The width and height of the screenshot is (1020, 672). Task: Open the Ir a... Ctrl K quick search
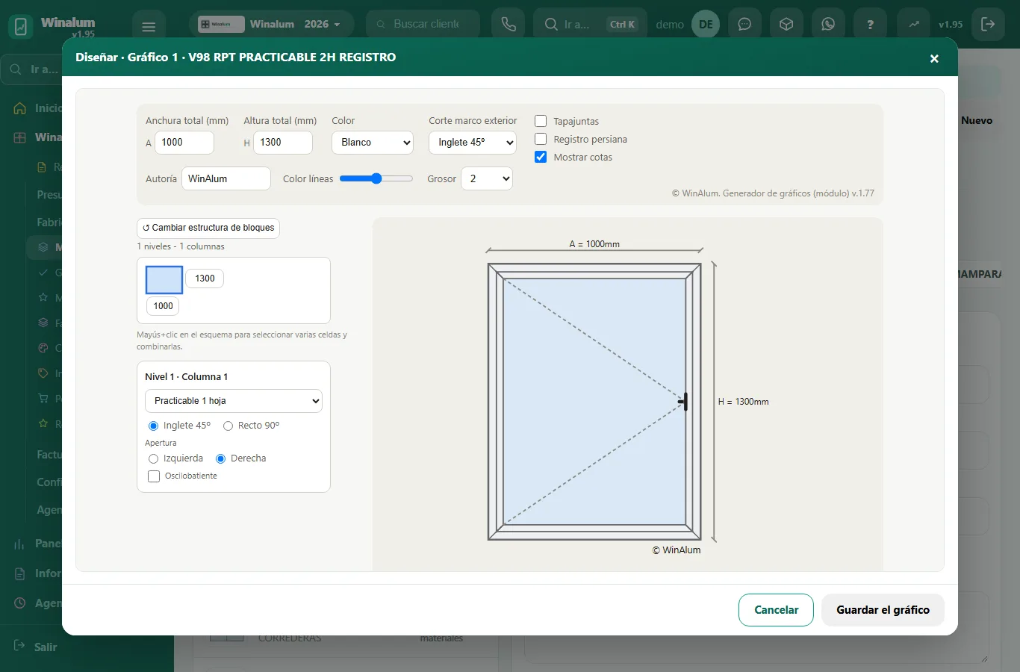(x=590, y=24)
